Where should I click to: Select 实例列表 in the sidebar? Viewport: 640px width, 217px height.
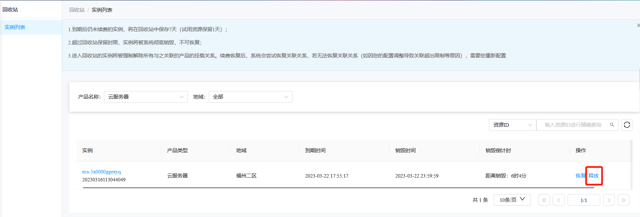point(31,27)
